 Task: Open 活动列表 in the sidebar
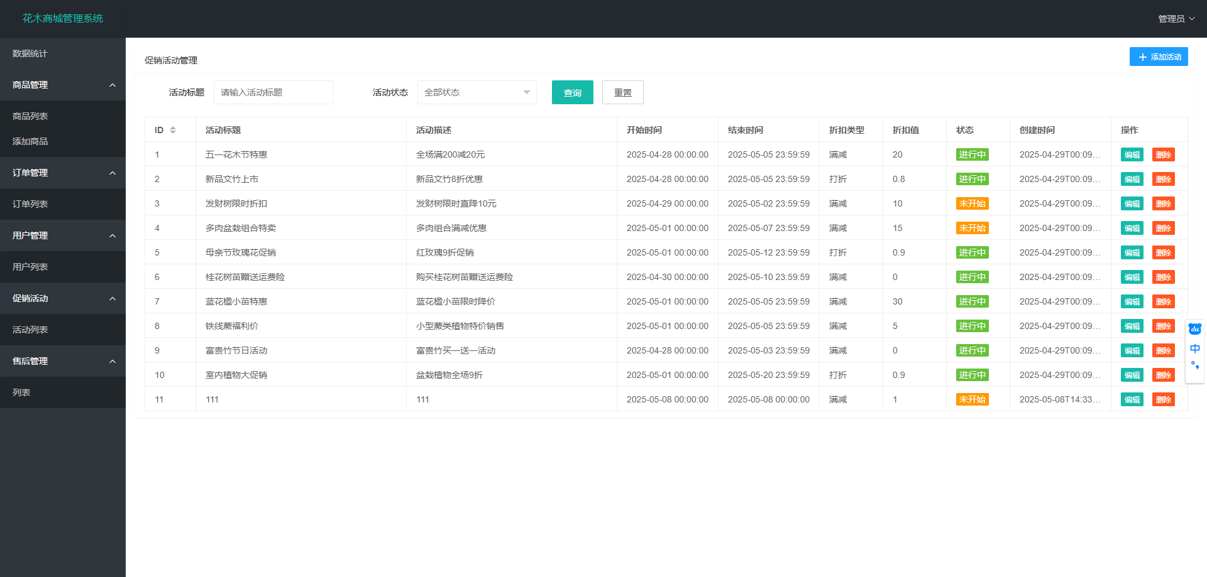[63, 330]
